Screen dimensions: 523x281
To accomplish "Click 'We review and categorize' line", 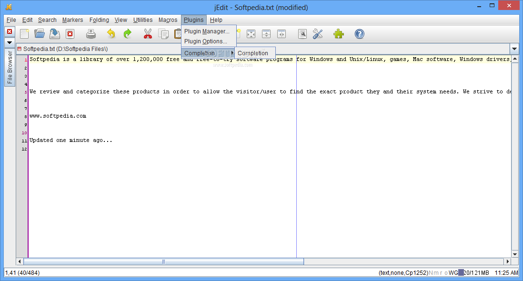I will [270, 91].
